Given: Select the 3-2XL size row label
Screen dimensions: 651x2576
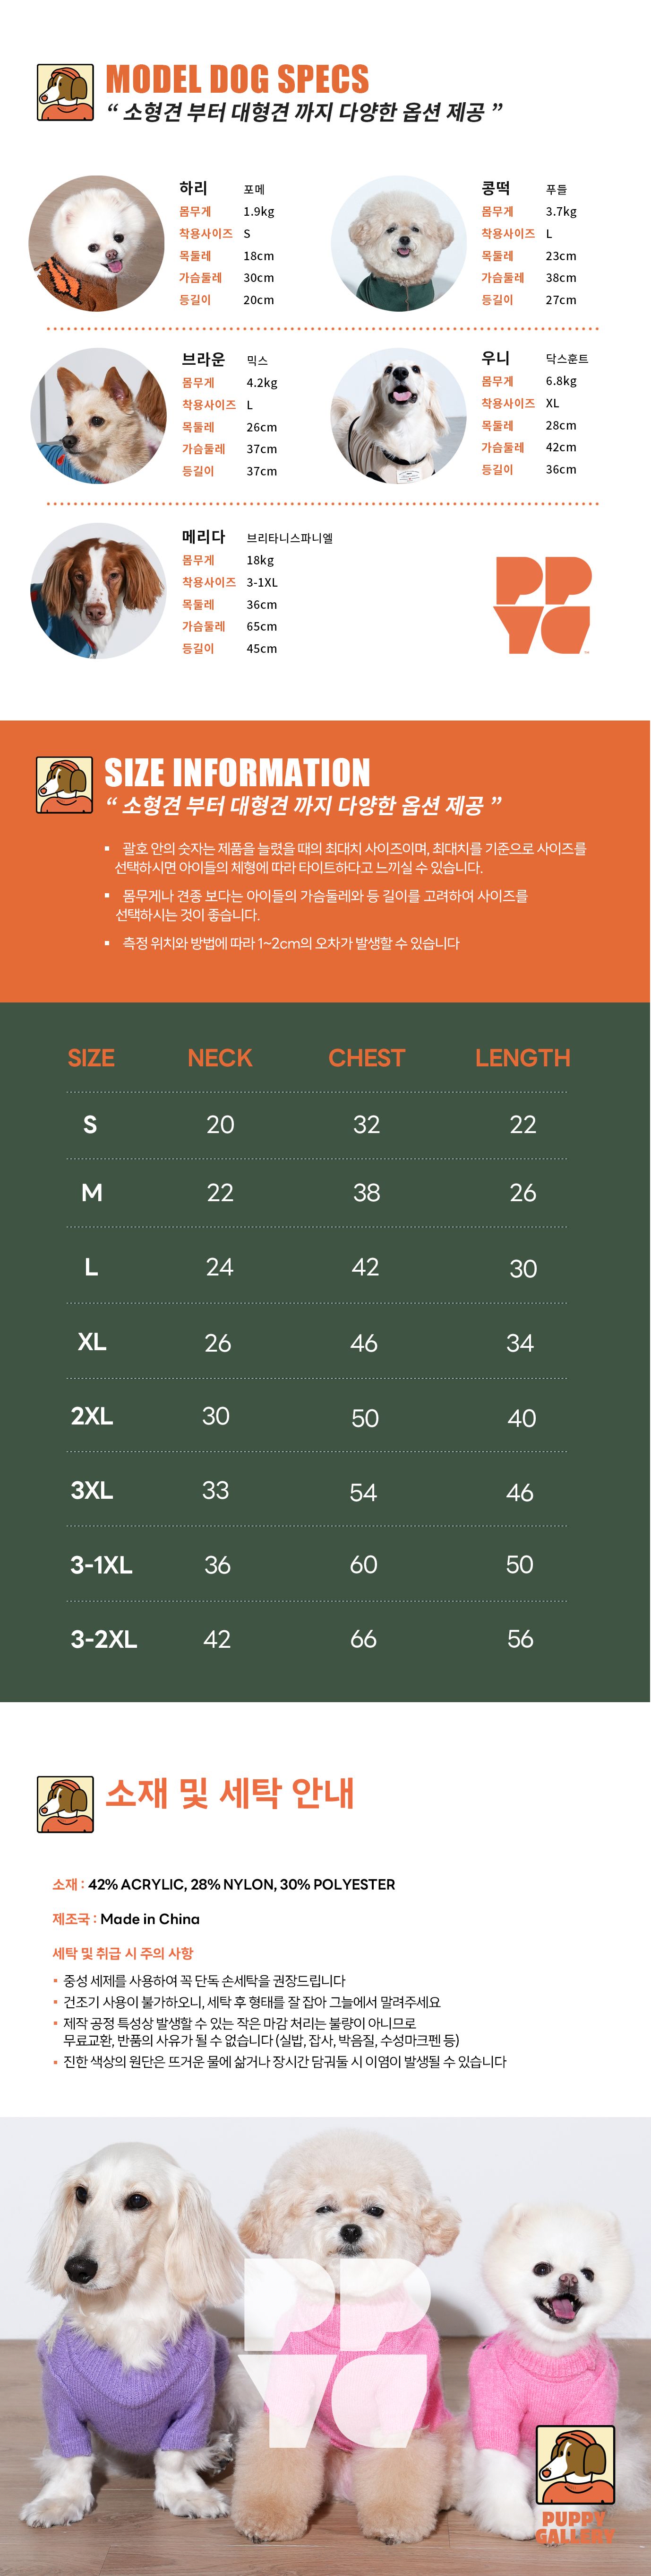Looking at the screenshot, I should (104, 1639).
